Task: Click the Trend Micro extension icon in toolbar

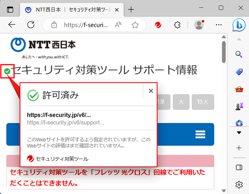Action: tap(158, 25)
